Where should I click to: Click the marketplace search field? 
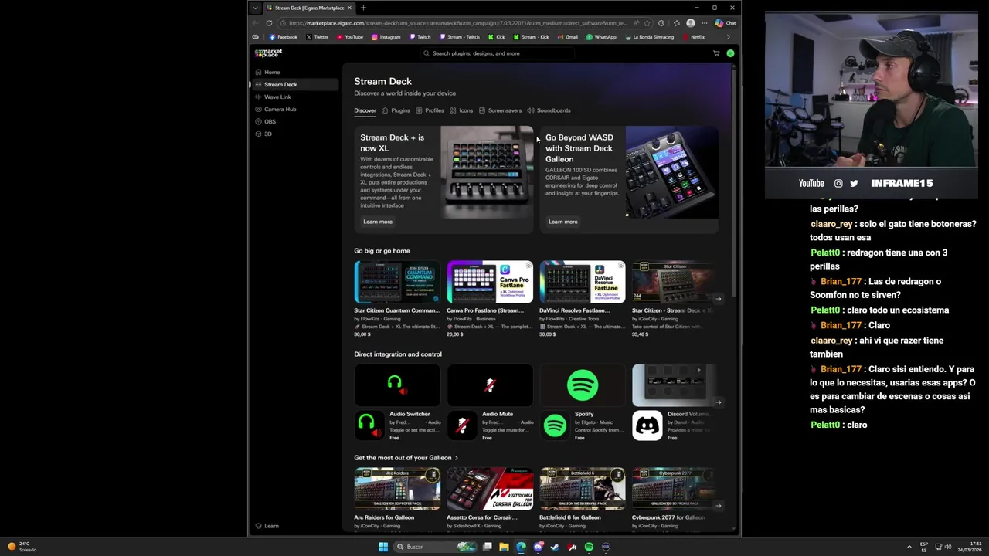pyautogui.click(x=498, y=53)
